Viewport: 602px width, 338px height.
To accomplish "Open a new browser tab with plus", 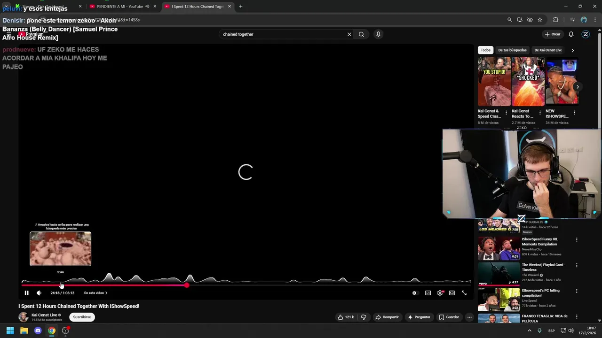I will click(241, 7).
